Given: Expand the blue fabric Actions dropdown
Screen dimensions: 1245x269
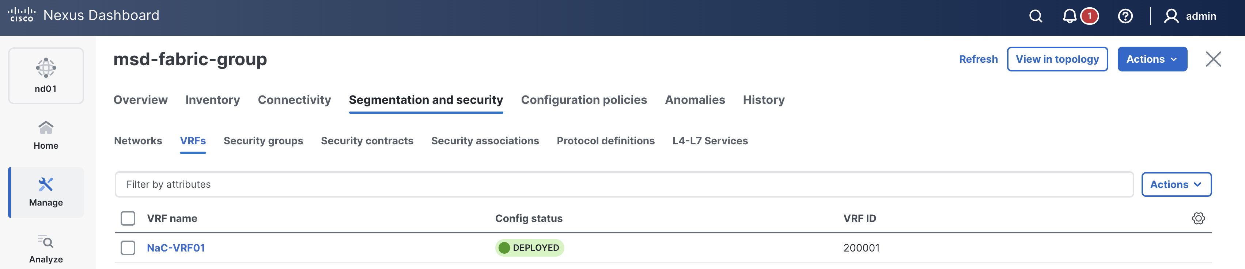Looking at the screenshot, I should (1152, 59).
